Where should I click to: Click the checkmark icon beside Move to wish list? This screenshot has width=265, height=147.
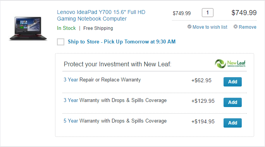pos(189,27)
